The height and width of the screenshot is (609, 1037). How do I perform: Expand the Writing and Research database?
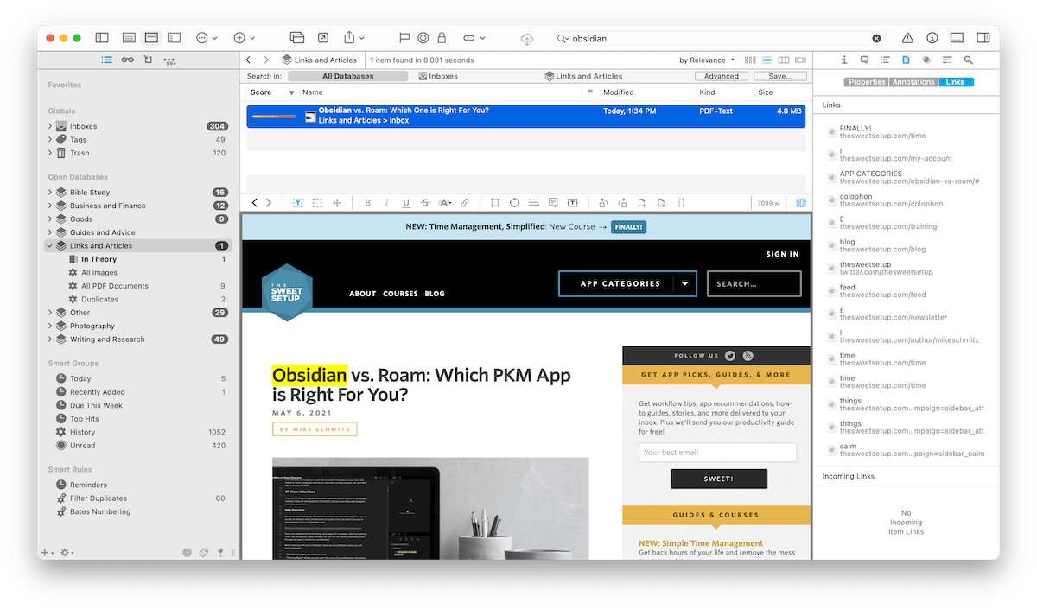pos(50,339)
